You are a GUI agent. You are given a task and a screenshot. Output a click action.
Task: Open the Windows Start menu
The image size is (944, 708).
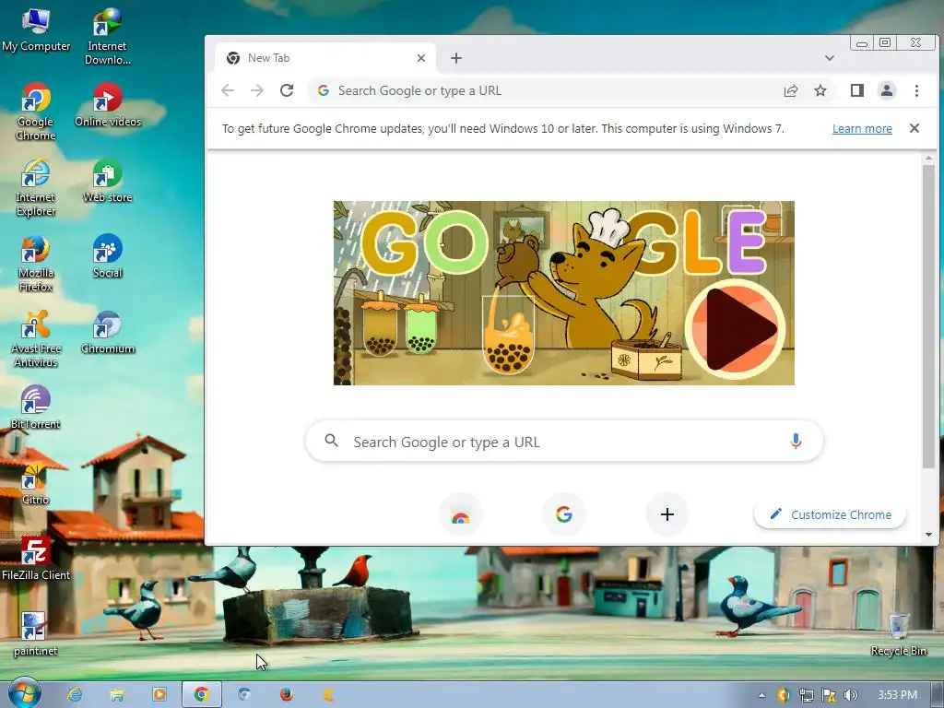click(x=25, y=694)
